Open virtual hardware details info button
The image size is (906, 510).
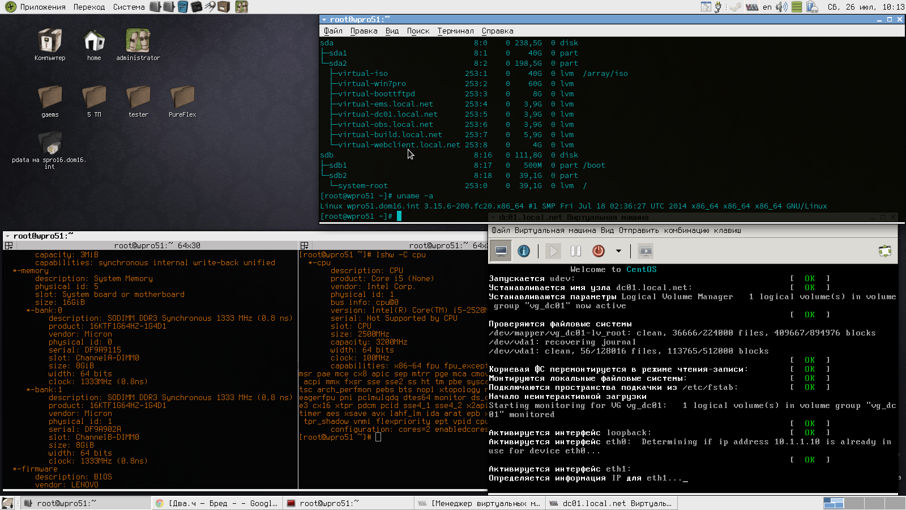[524, 251]
